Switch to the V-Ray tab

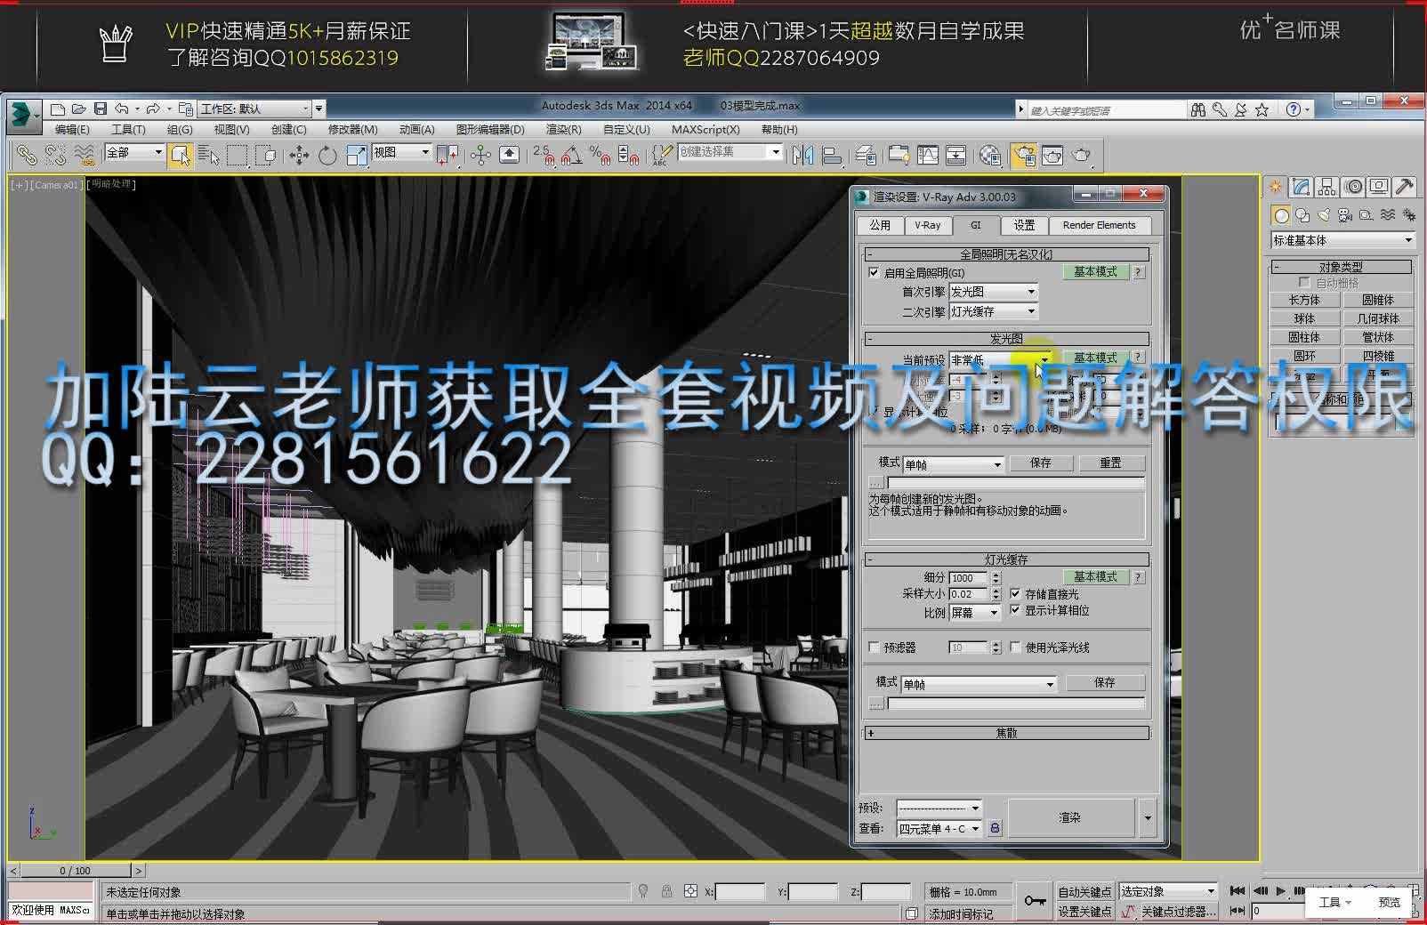(x=928, y=225)
